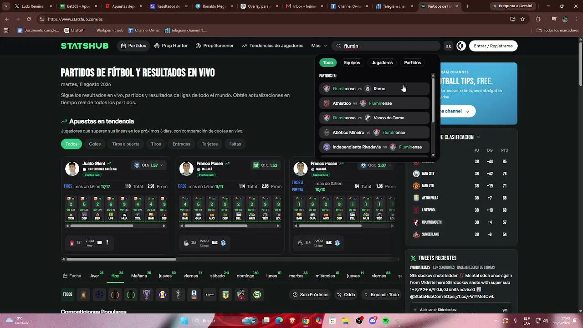This screenshot has height=328, width=583.
Task: Filter search results by Todo
Action: 328,63
